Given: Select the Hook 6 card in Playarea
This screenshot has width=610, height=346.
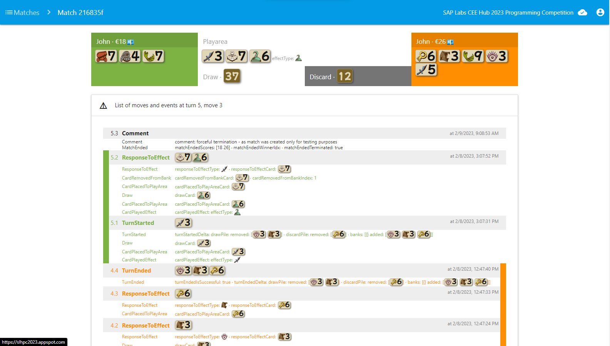Looking at the screenshot, I should [260, 56].
